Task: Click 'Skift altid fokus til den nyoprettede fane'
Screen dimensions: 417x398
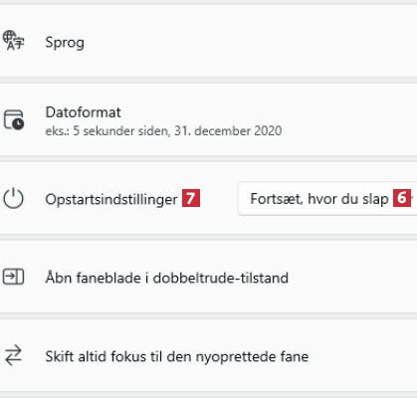Action: click(177, 356)
